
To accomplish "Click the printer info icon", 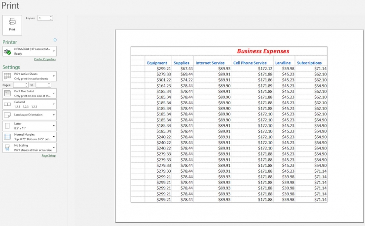I will [55, 40].
